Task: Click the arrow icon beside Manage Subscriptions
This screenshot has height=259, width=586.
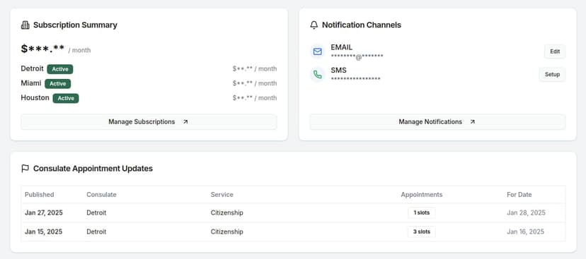Action: pos(185,122)
